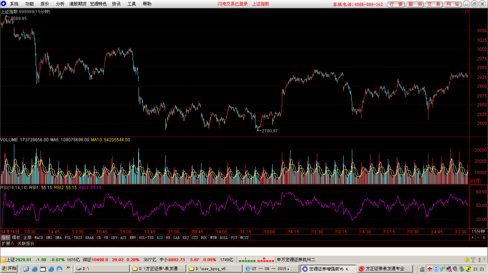Open taskbar folder D:\new_hyzq_v6

coord(215,269)
